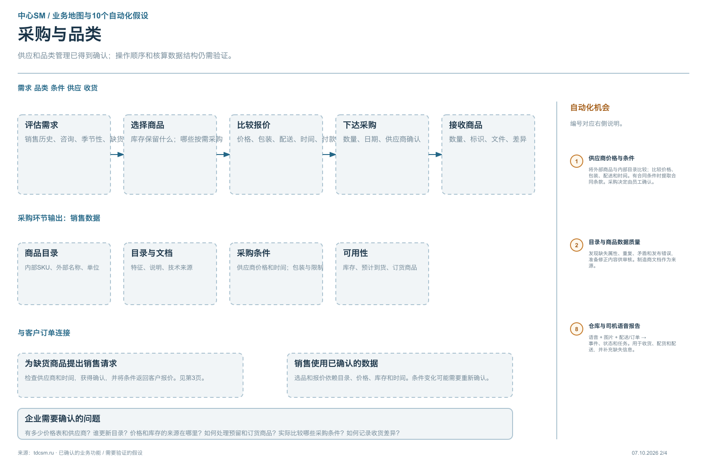
Task: Click the text 数量、标识、文件、差异
Action: [x=488, y=139]
